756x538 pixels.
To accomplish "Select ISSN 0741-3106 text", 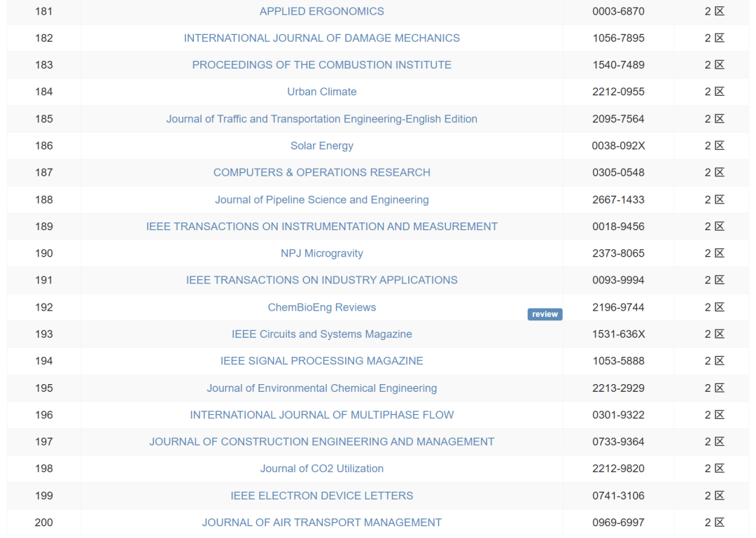I will click(618, 495).
